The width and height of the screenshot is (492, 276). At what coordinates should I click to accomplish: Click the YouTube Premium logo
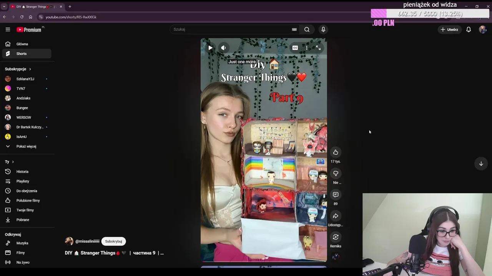click(x=29, y=30)
